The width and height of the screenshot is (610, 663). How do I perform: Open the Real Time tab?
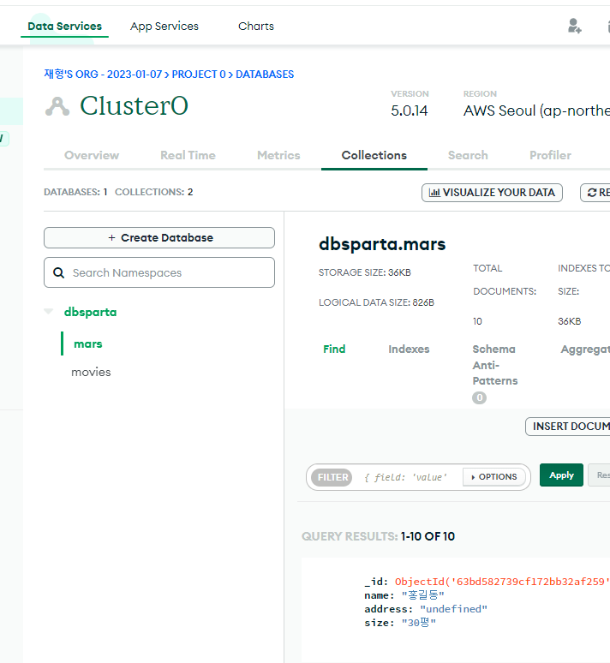tap(188, 155)
